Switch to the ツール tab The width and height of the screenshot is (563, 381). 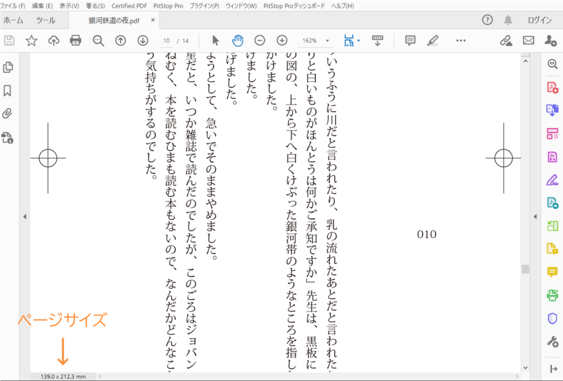[46, 20]
